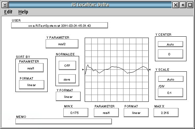The height and width of the screenshot is (129, 195).
Task: Open the Y PARAMETER real2 selector
Action: [x=62, y=44]
